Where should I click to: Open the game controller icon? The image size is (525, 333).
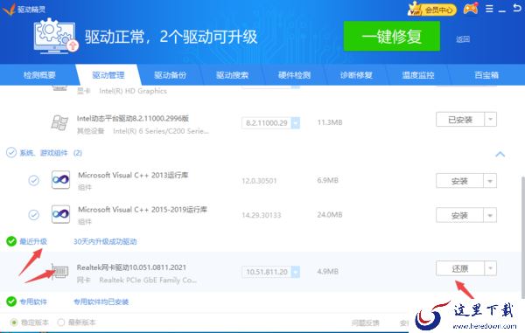471,9
